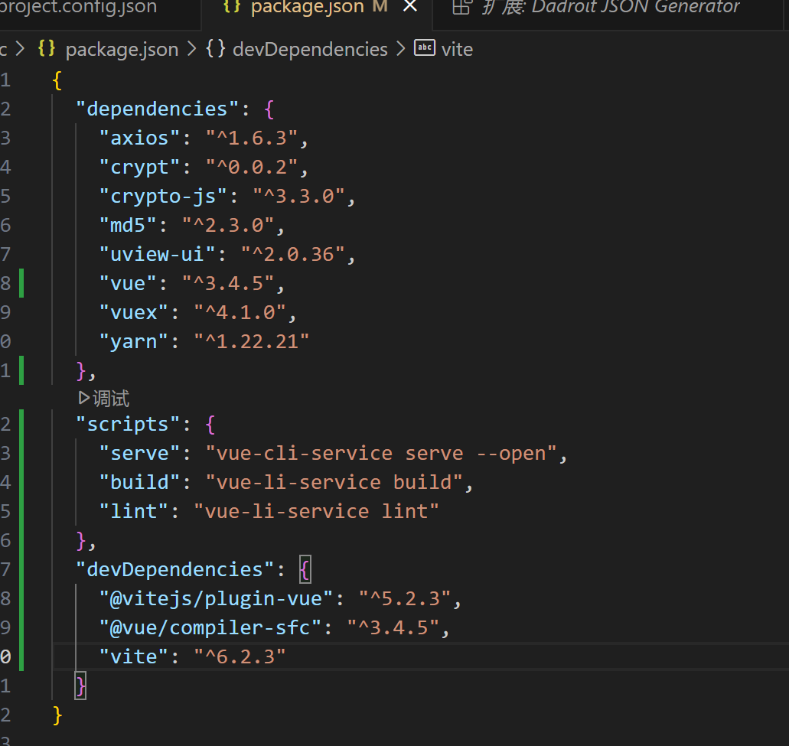Click the play triangle before the 调试 code lens
The image size is (789, 746).
(85, 398)
